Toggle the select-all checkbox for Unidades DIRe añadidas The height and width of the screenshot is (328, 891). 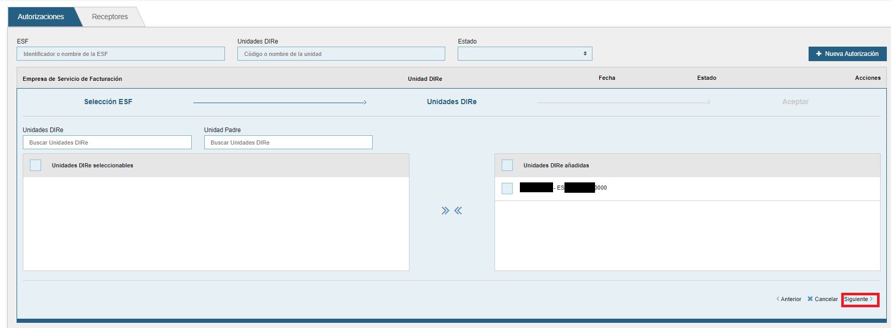(x=507, y=165)
